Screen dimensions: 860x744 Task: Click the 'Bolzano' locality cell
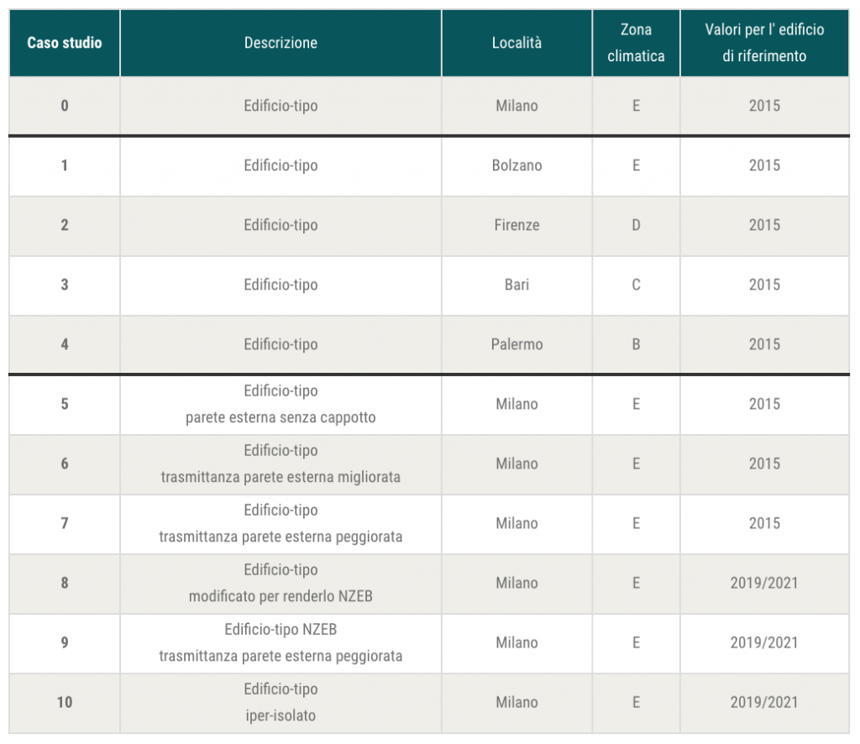click(517, 165)
